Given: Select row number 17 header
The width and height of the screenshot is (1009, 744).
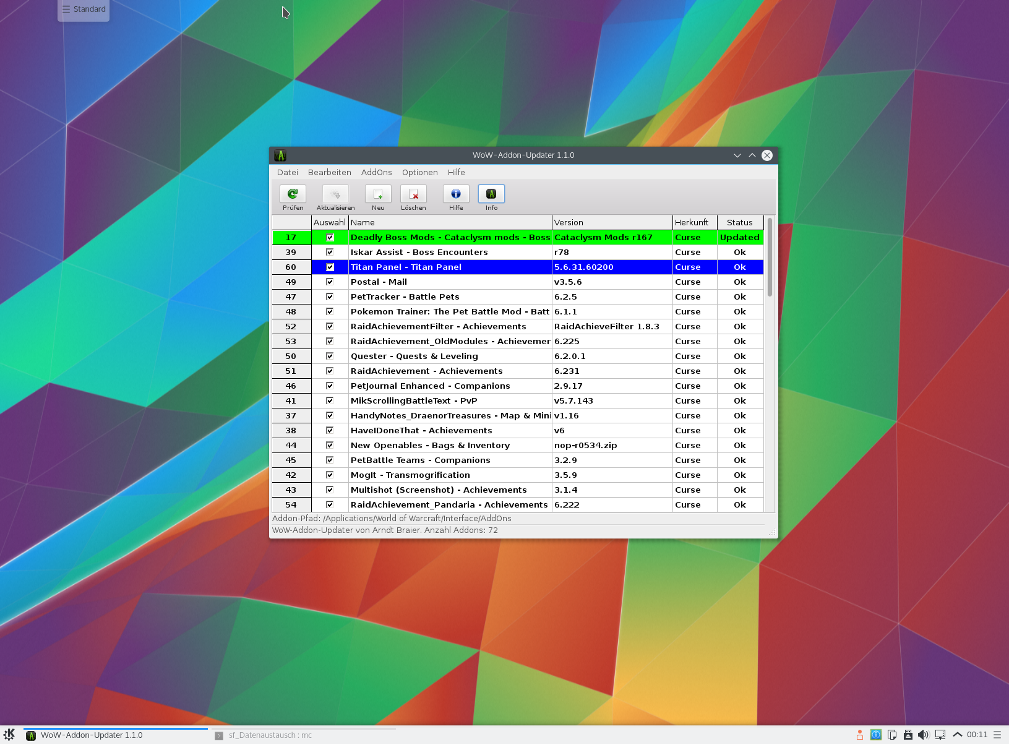Looking at the screenshot, I should tap(291, 237).
